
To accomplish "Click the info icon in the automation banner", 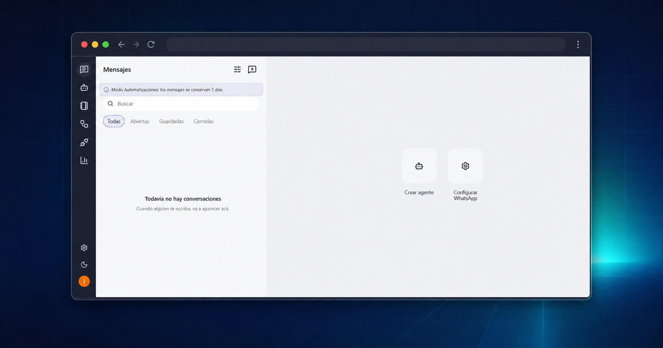I will pyautogui.click(x=106, y=89).
